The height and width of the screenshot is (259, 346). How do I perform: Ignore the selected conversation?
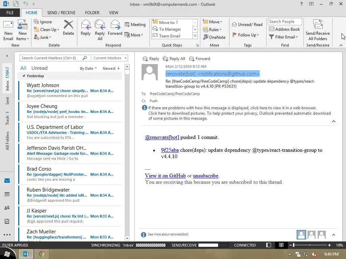pyautogui.click(x=43, y=22)
